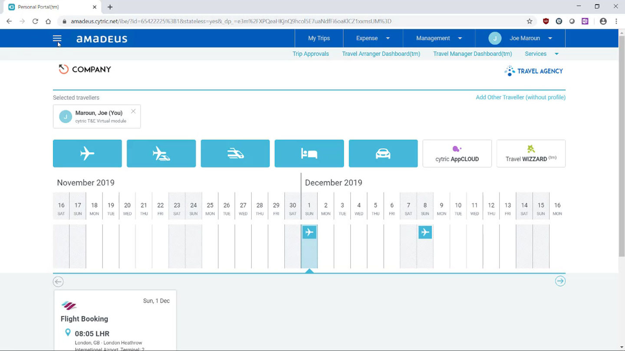625x351 pixels.
Task: Click the Travel Agency logo
Action: pos(533,71)
